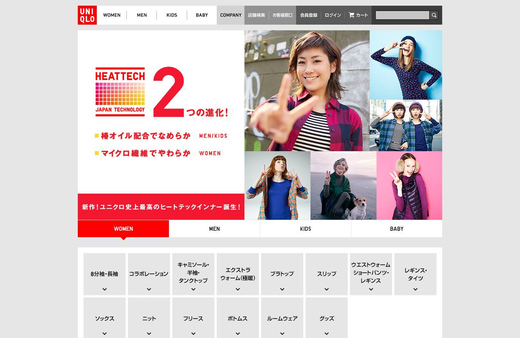520x338 pixels.
Task: Select the BABY category tab
Action: click(397, 229)
